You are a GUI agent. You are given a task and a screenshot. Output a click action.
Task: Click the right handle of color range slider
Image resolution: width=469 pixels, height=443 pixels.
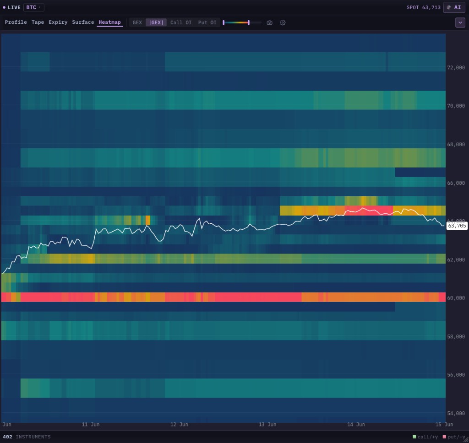tap(249, 22)
